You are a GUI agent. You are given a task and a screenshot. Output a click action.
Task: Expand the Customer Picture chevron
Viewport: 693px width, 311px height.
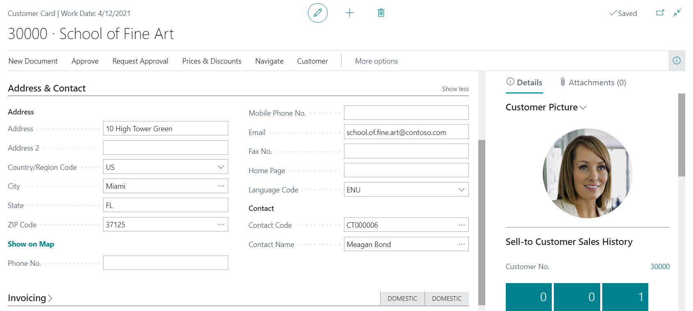583,107
